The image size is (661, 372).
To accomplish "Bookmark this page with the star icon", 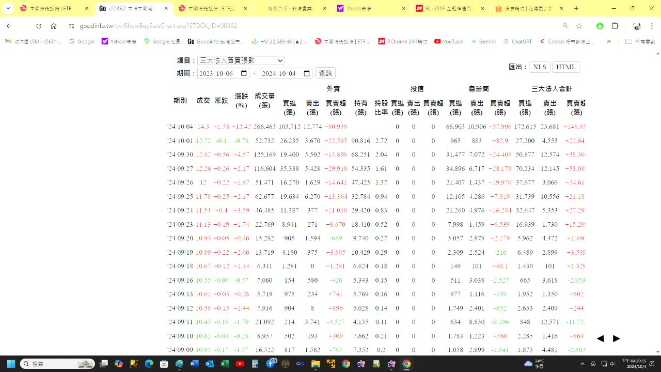I will click(x=579, y=26).
